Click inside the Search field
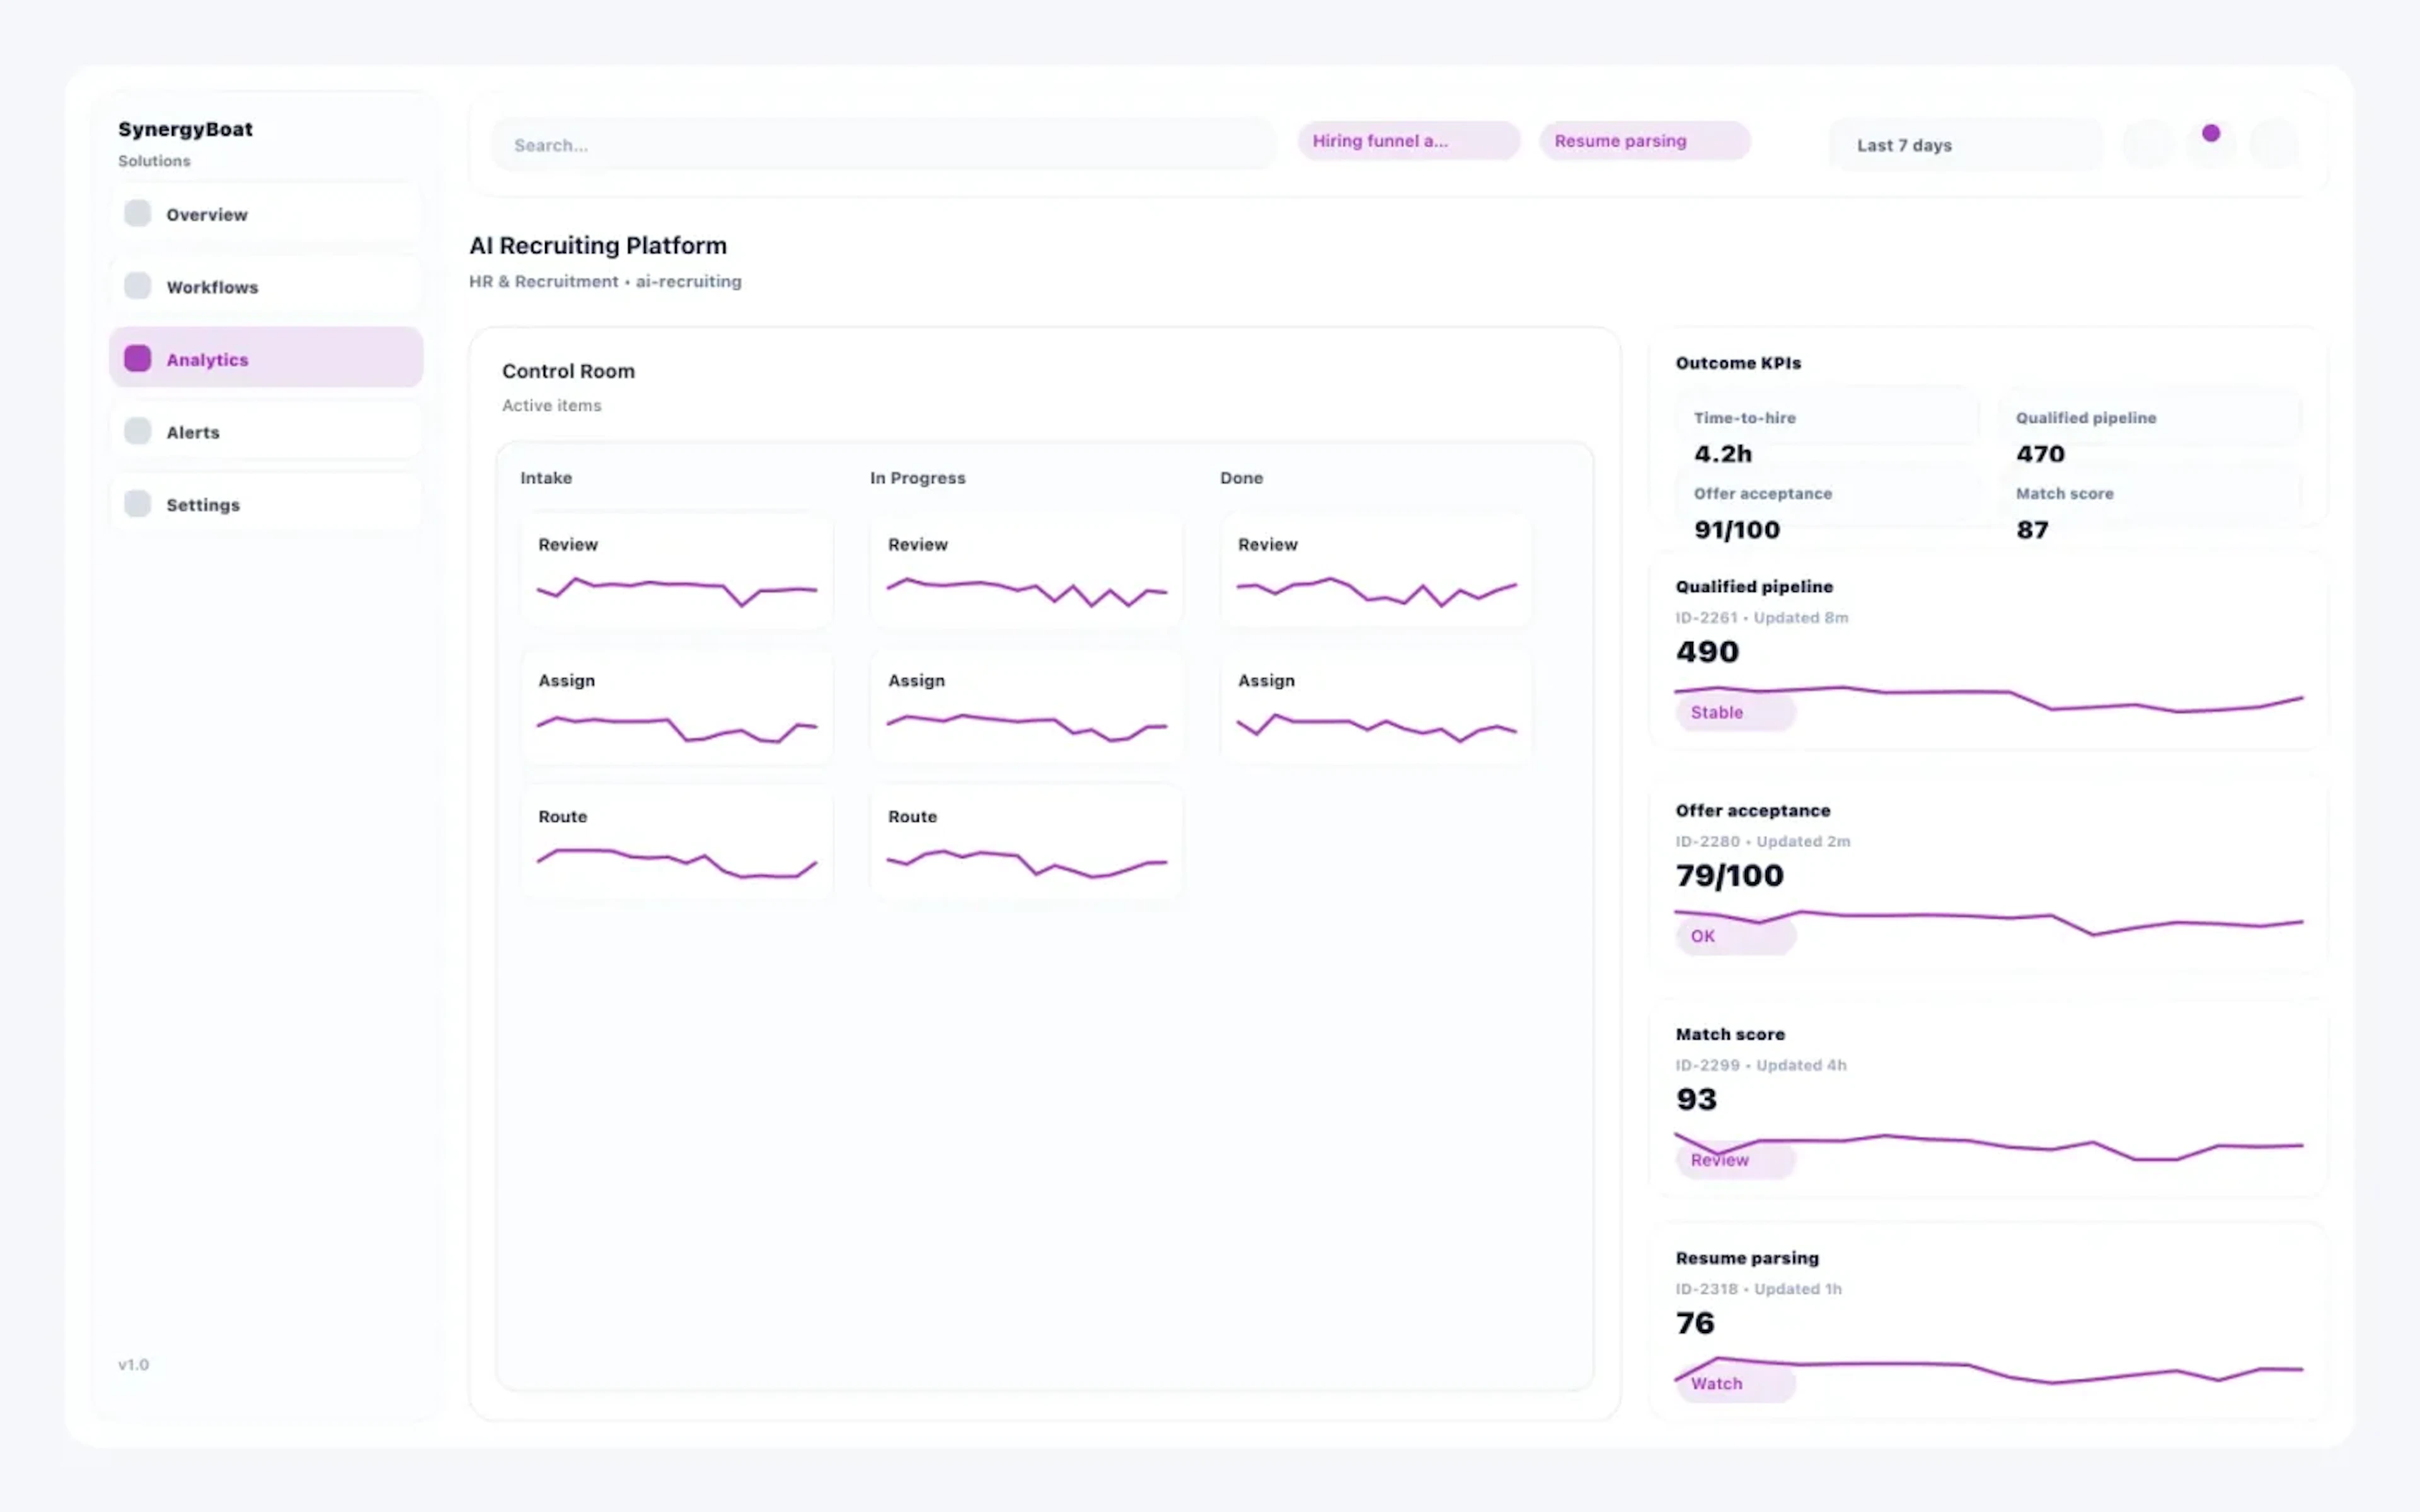Image resolution: width=2420 pixels, height=1512 pixels. 880,144
